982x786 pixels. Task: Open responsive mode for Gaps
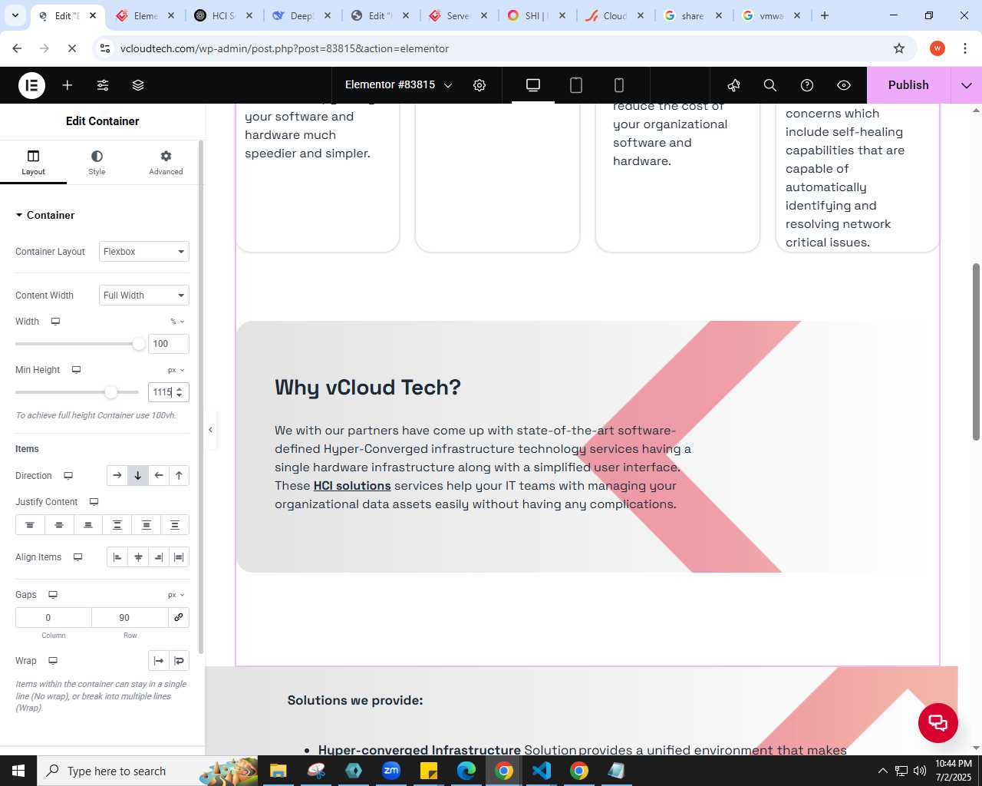point(53,595)
